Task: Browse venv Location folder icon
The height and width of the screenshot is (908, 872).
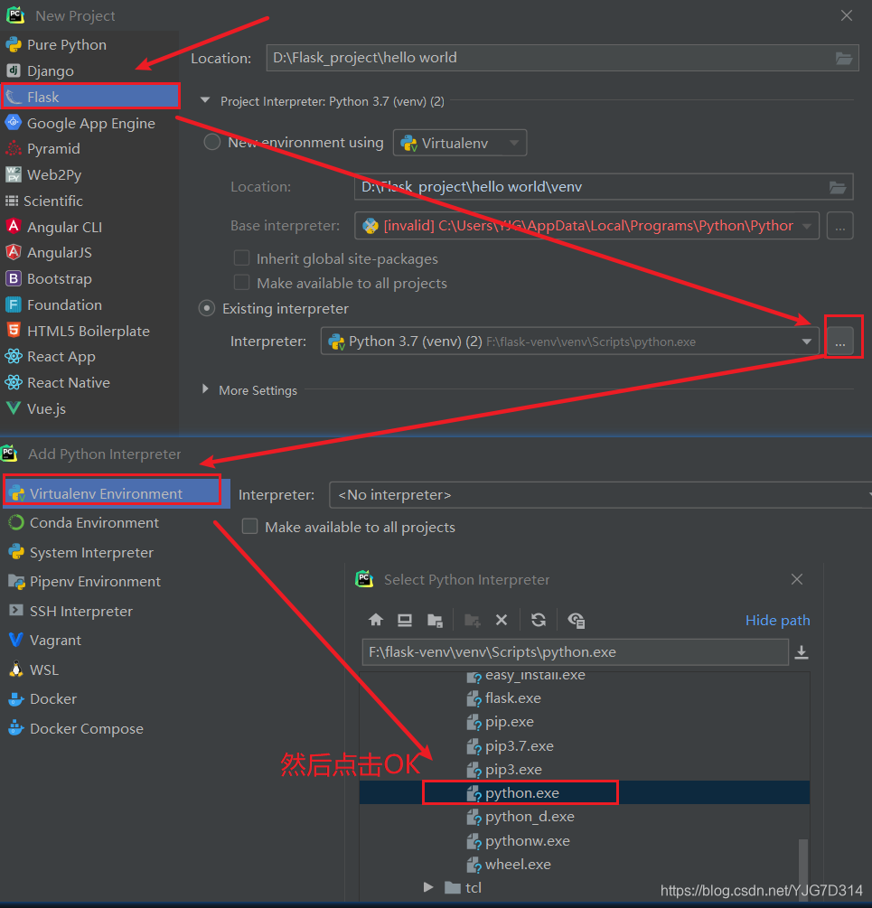Action: coord(838,188)
